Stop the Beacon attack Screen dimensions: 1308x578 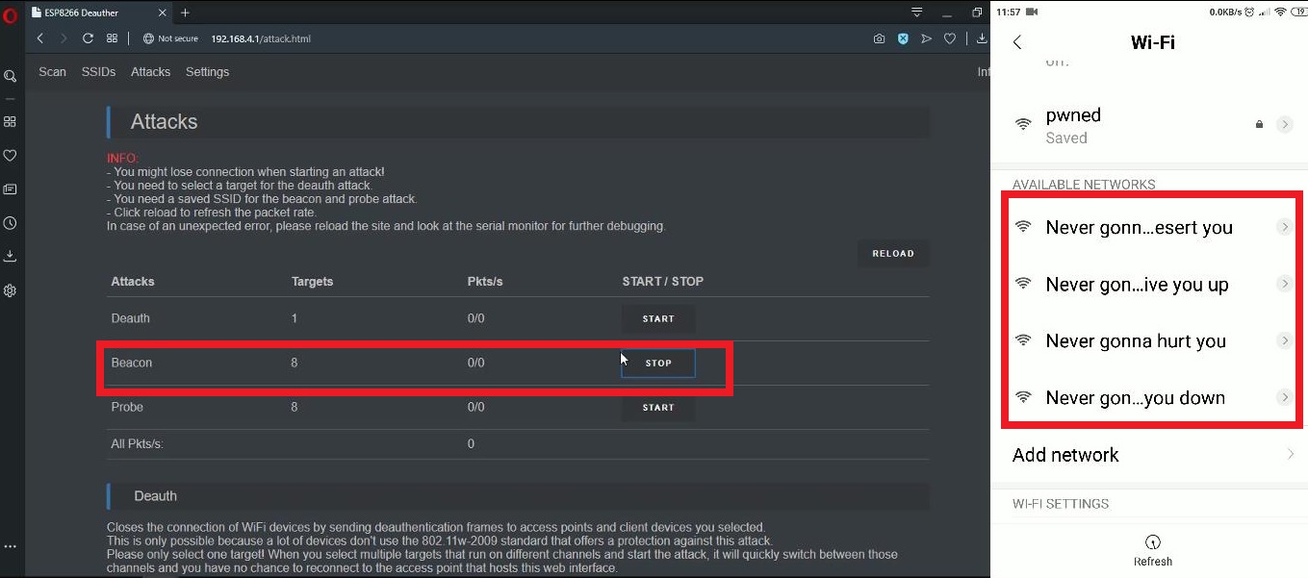(658, 364)
